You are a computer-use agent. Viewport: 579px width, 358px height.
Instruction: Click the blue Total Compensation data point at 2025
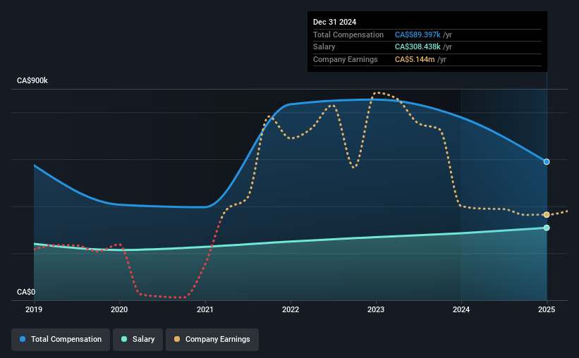(x=547, y=161)
